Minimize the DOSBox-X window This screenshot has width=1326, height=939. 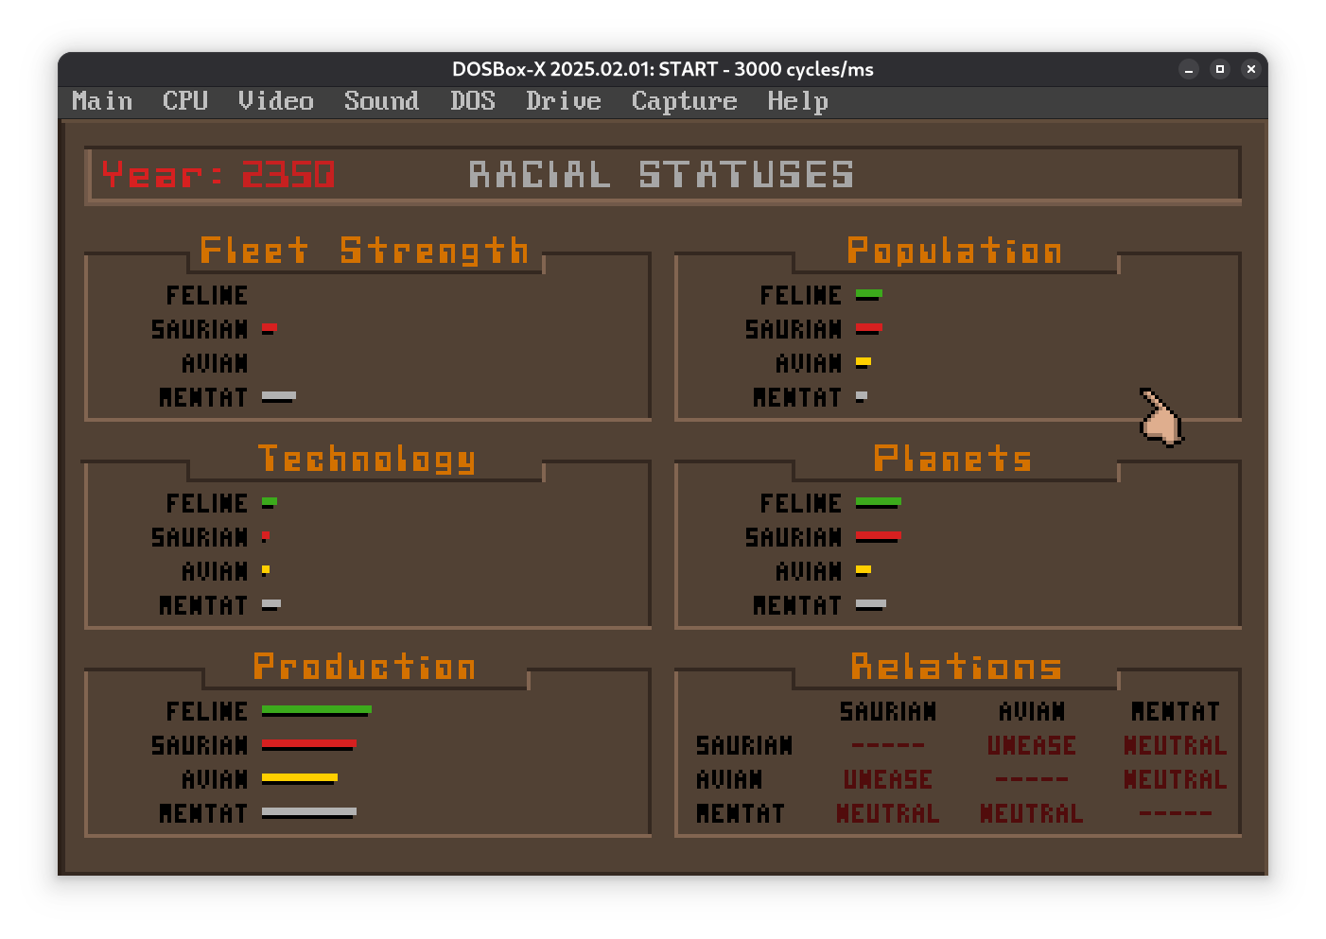click(1189, 69)
